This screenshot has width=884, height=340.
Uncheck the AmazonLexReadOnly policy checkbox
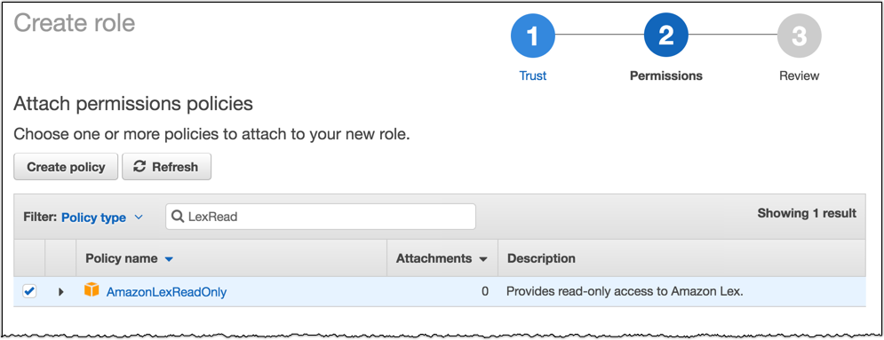click(29, 291)
